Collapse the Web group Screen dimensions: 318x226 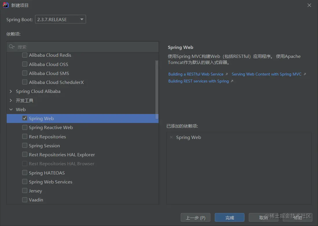pyautogui.click(x=11, y=110)
